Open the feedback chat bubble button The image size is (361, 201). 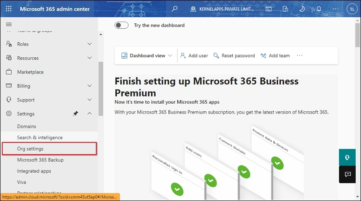(x=347, y=174)
